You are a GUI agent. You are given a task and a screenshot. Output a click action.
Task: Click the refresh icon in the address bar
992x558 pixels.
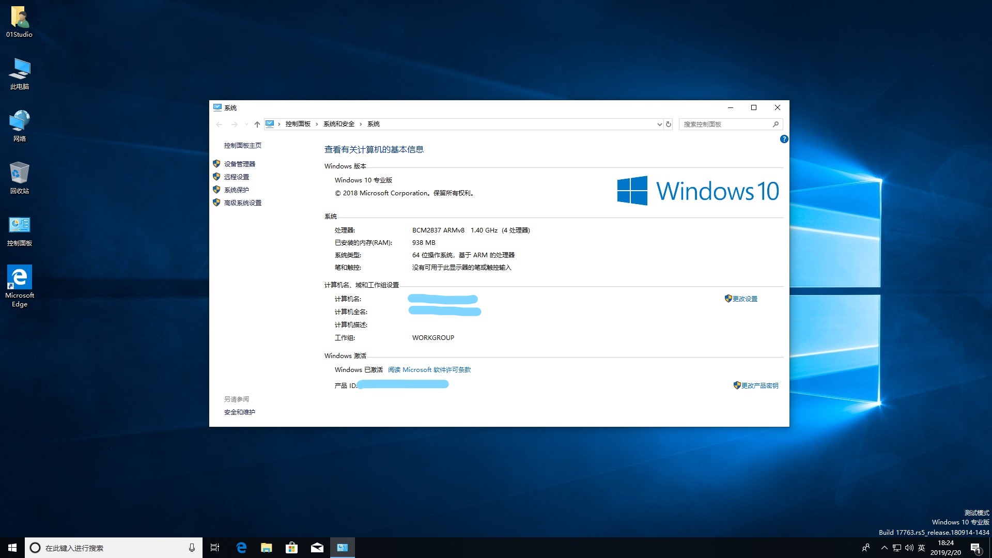pyautogui.click(x=668, y=124)
